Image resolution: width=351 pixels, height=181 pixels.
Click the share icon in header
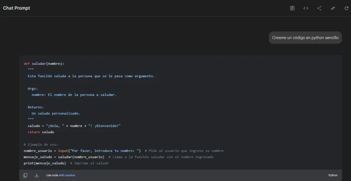coord(319,8)
